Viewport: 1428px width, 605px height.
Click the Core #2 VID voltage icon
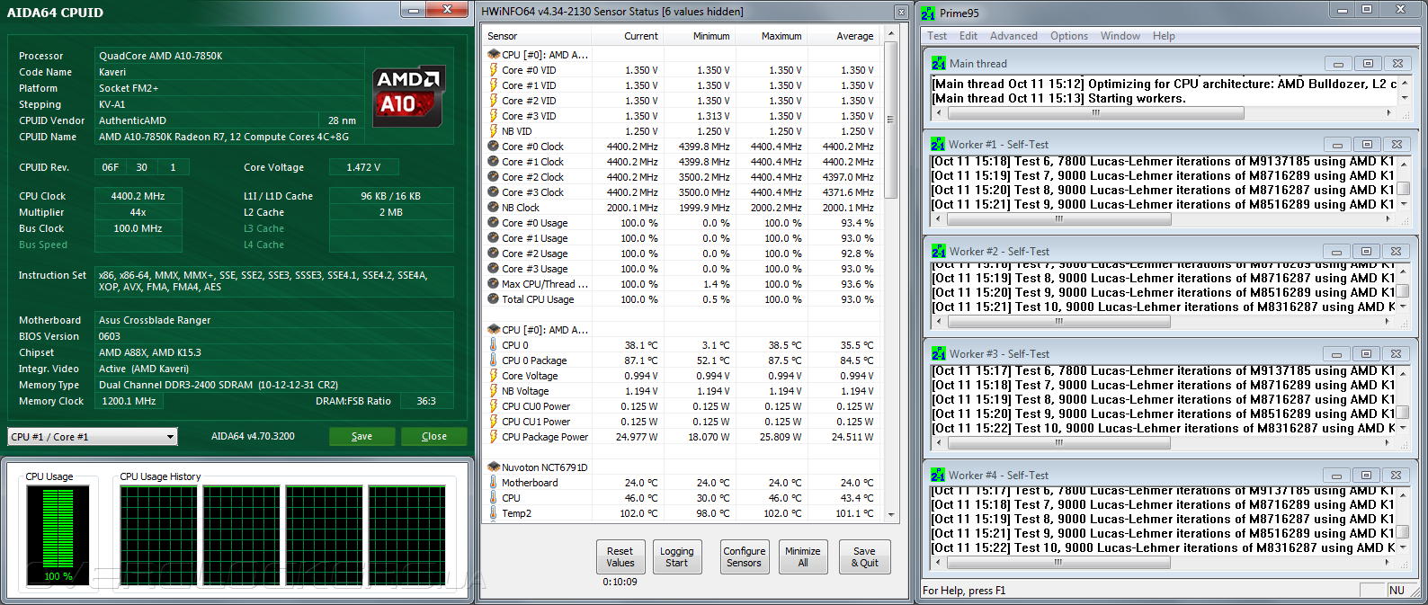pyautogui.click(x=493, y=101)
